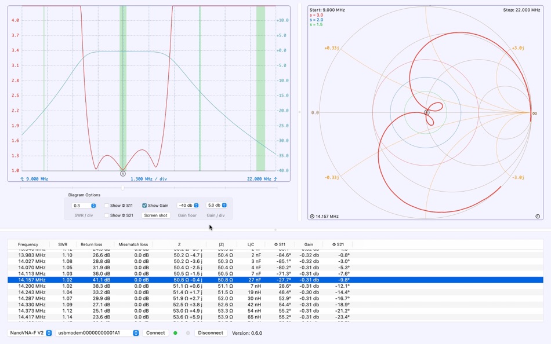Screen dimensions: 551x344
Task: Click the up arrow beside 22.000 MHz
Action: coord(275,179)
